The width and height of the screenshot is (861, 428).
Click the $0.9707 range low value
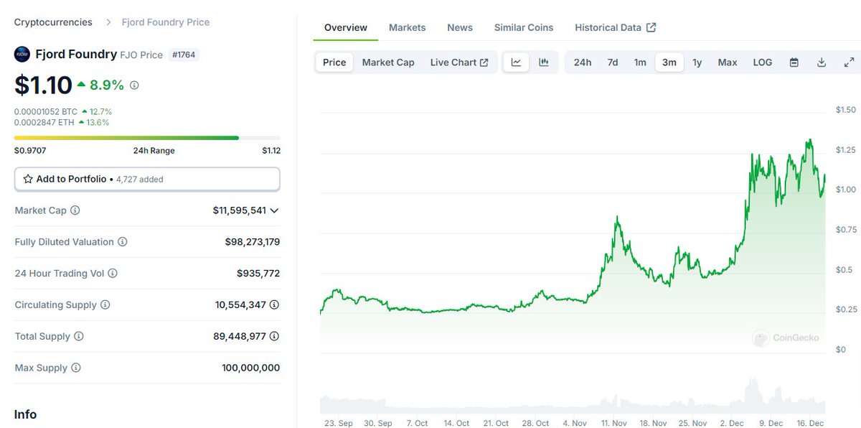click(x=30, y=151)
